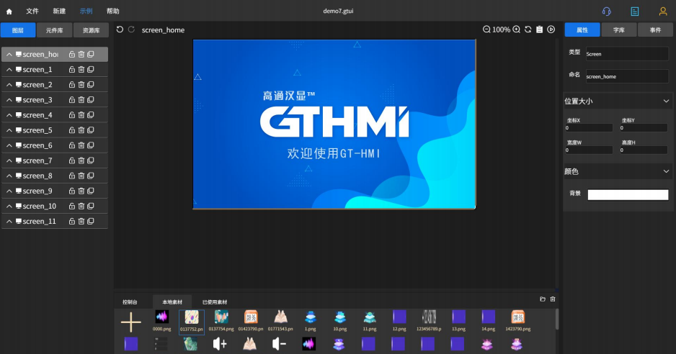
Task: Expand the screen_5 layer chevron
Action: click(9, 130)
